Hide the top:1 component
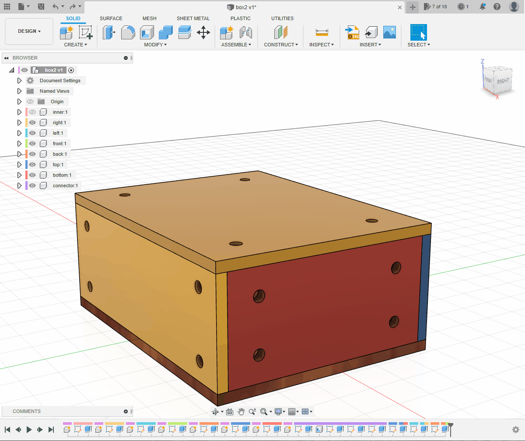The height and width of the screenshot is (441, 525). tap(32, 164)
